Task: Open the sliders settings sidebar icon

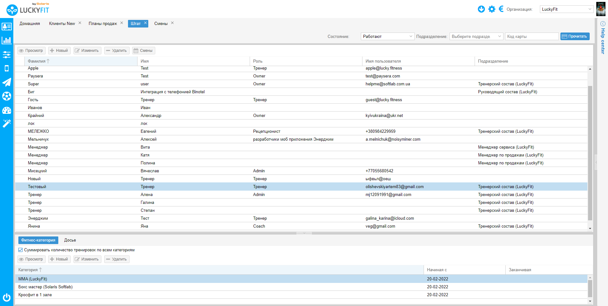Action: (7, 54)
